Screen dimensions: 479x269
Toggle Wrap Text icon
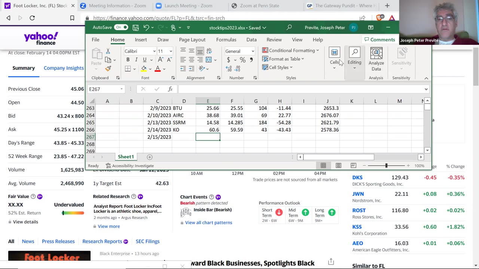point(209,51)
